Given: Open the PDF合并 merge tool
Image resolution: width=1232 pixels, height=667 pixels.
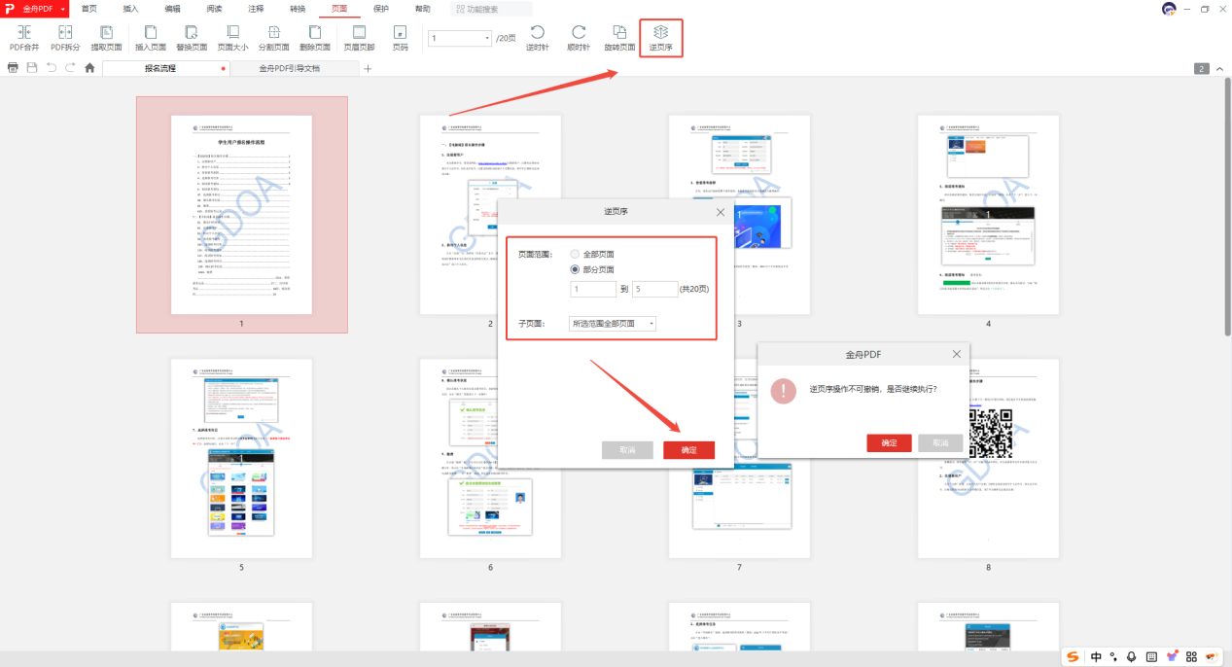Looking at the screenshot, I should 24,38.
